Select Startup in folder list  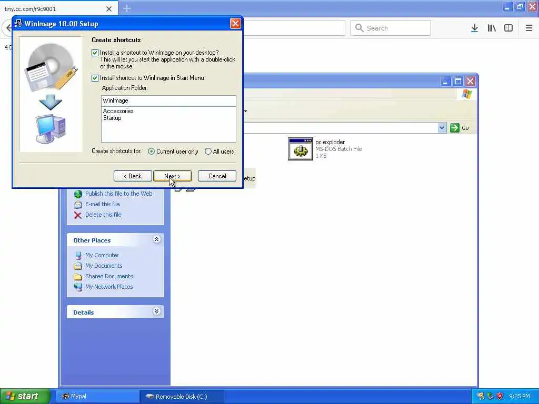[112, 118]
